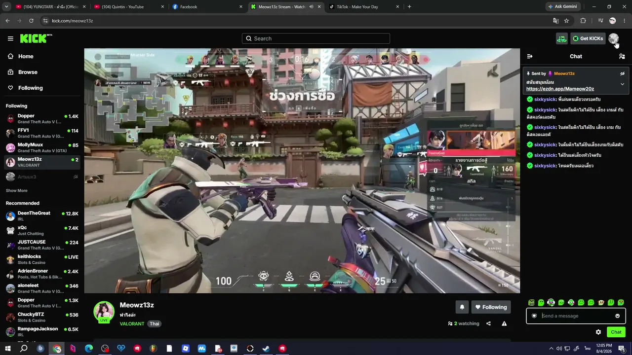This screenshot has height=355, width=632.
Task: Open JUSTCAUSE recommended channel
Action: click(42, 245)
